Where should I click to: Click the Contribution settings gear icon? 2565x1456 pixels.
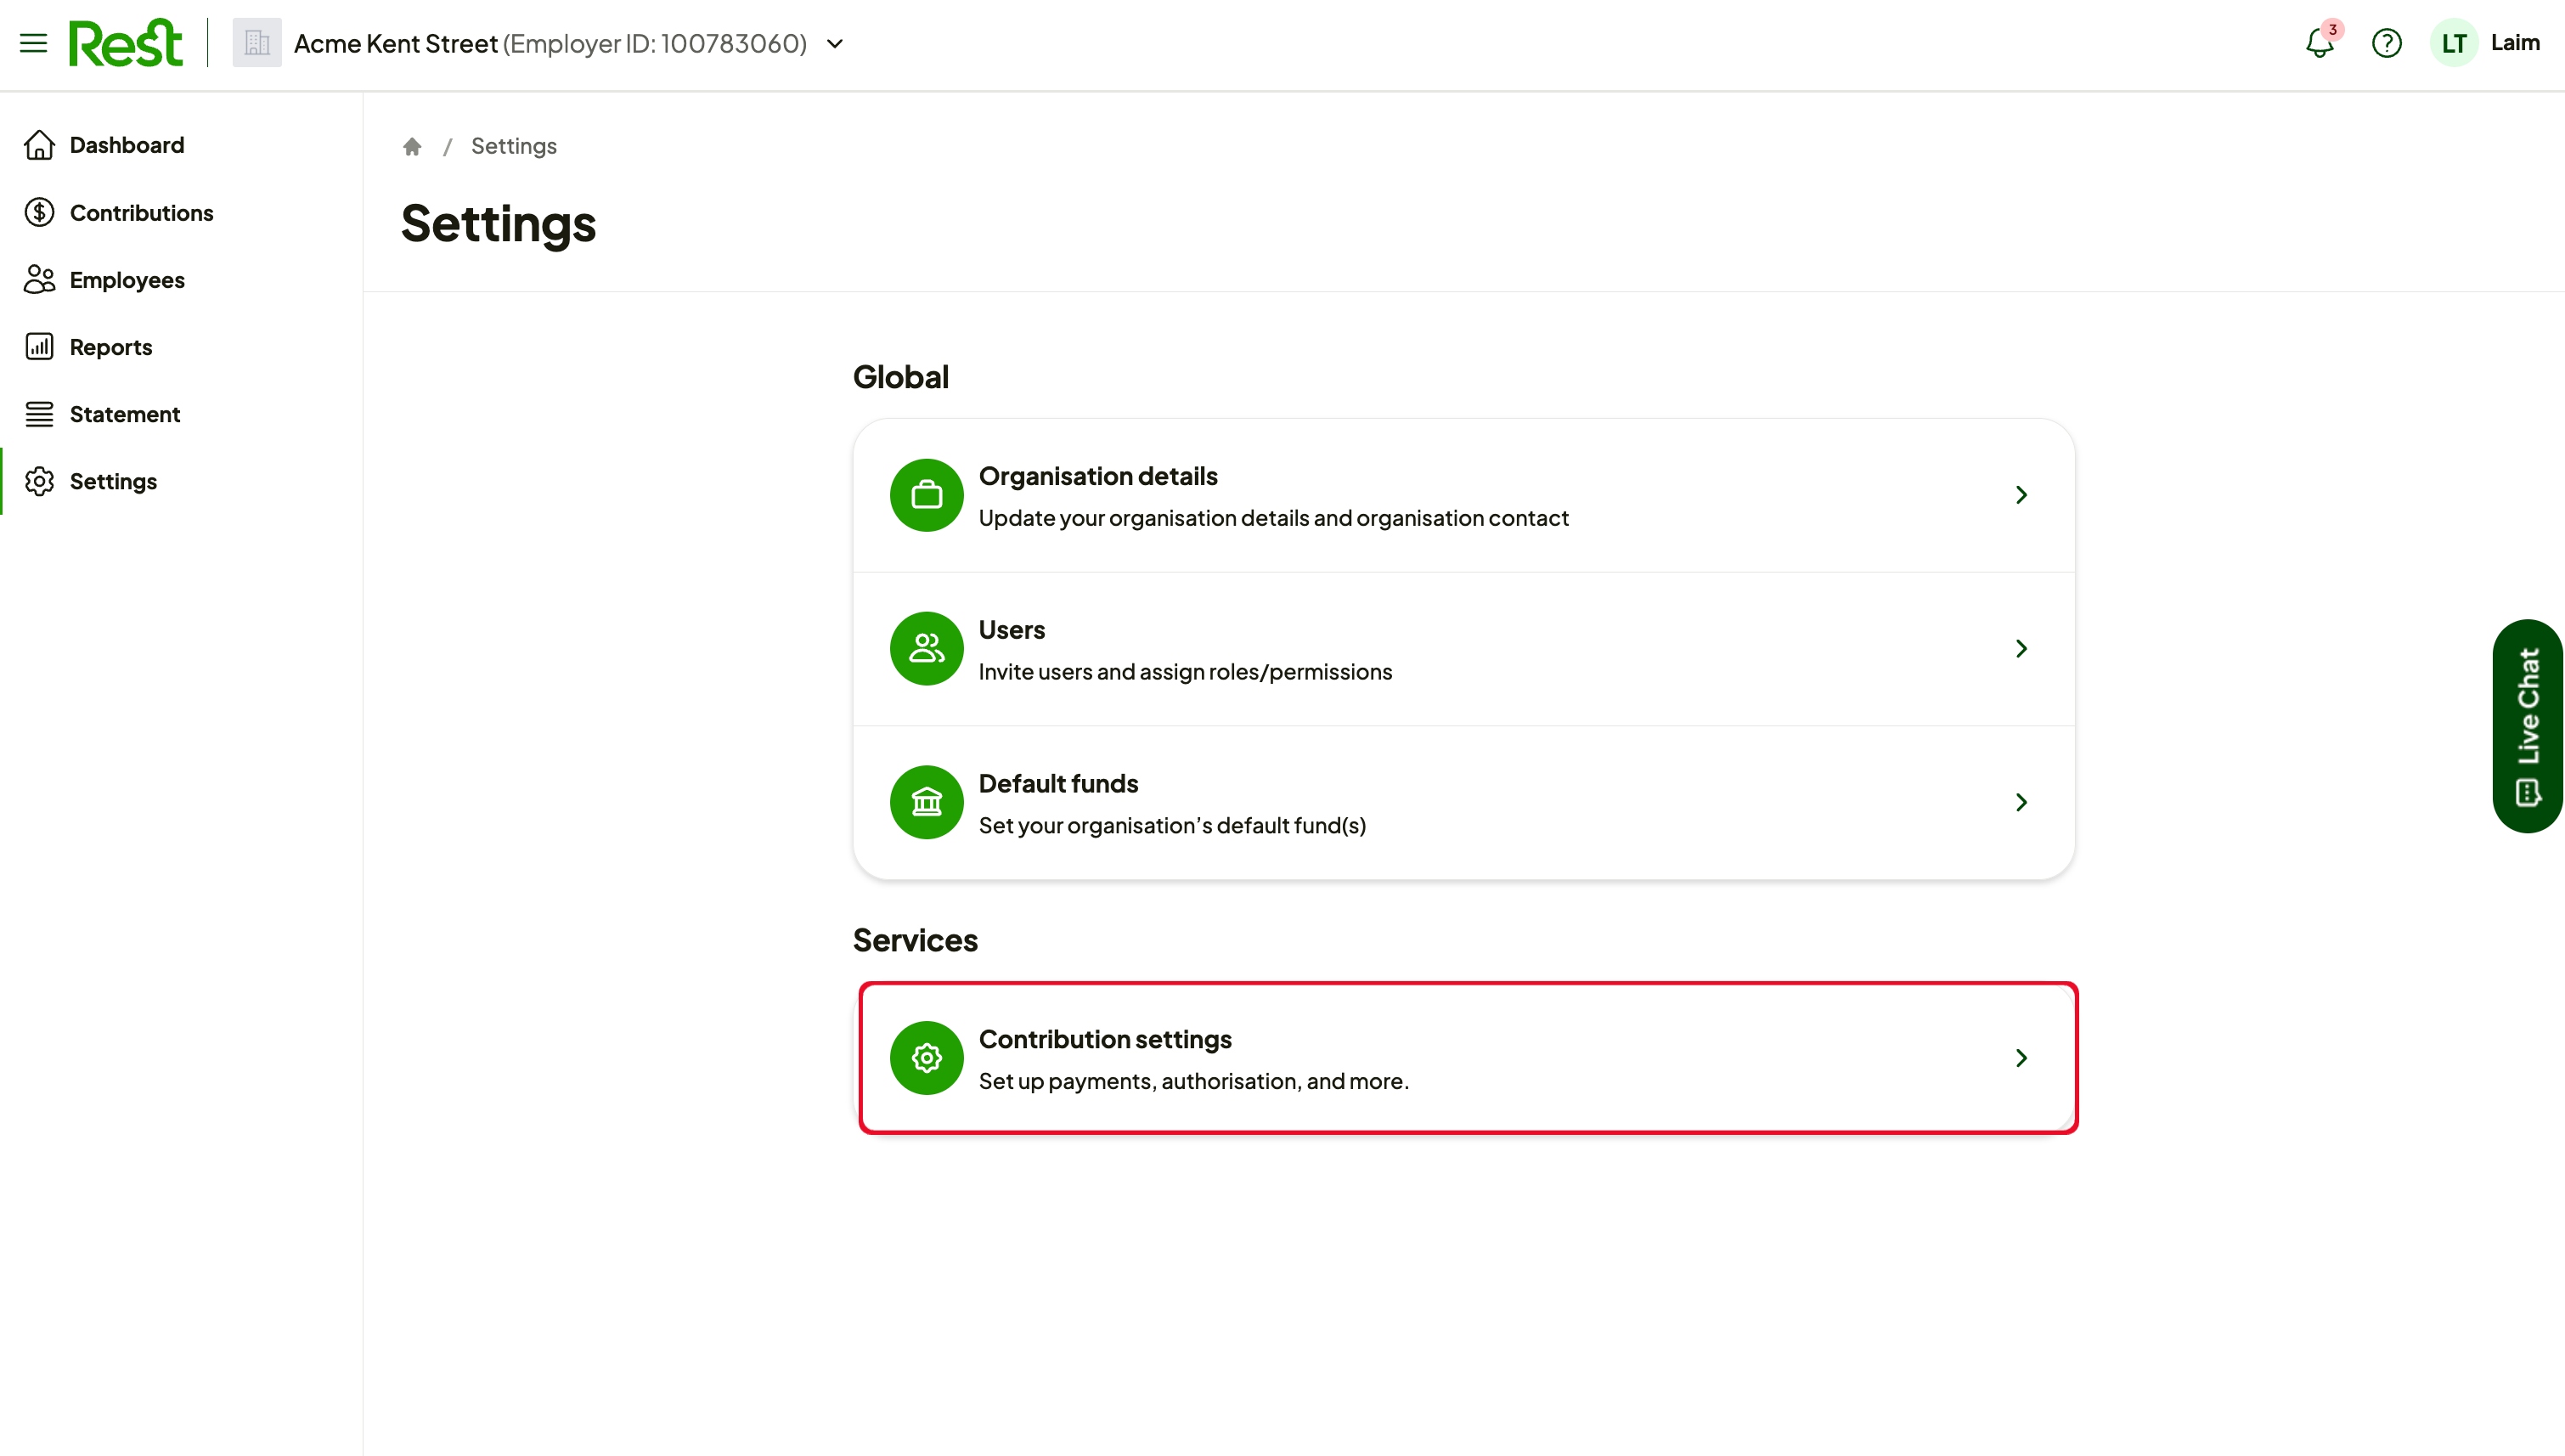click(x=927, y=1058)
